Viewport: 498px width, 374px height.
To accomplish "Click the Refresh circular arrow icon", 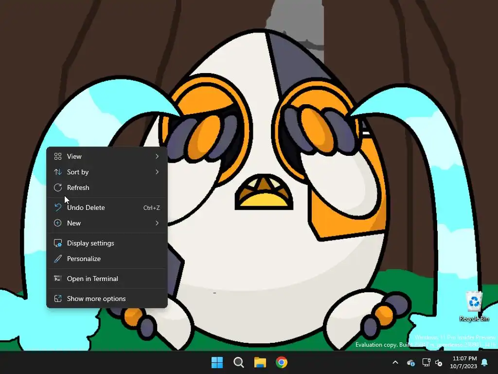I will tap(58, 187).
